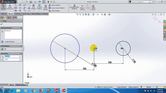Open the Smart Dimension dropdown arrow

[x=10, y=11]
